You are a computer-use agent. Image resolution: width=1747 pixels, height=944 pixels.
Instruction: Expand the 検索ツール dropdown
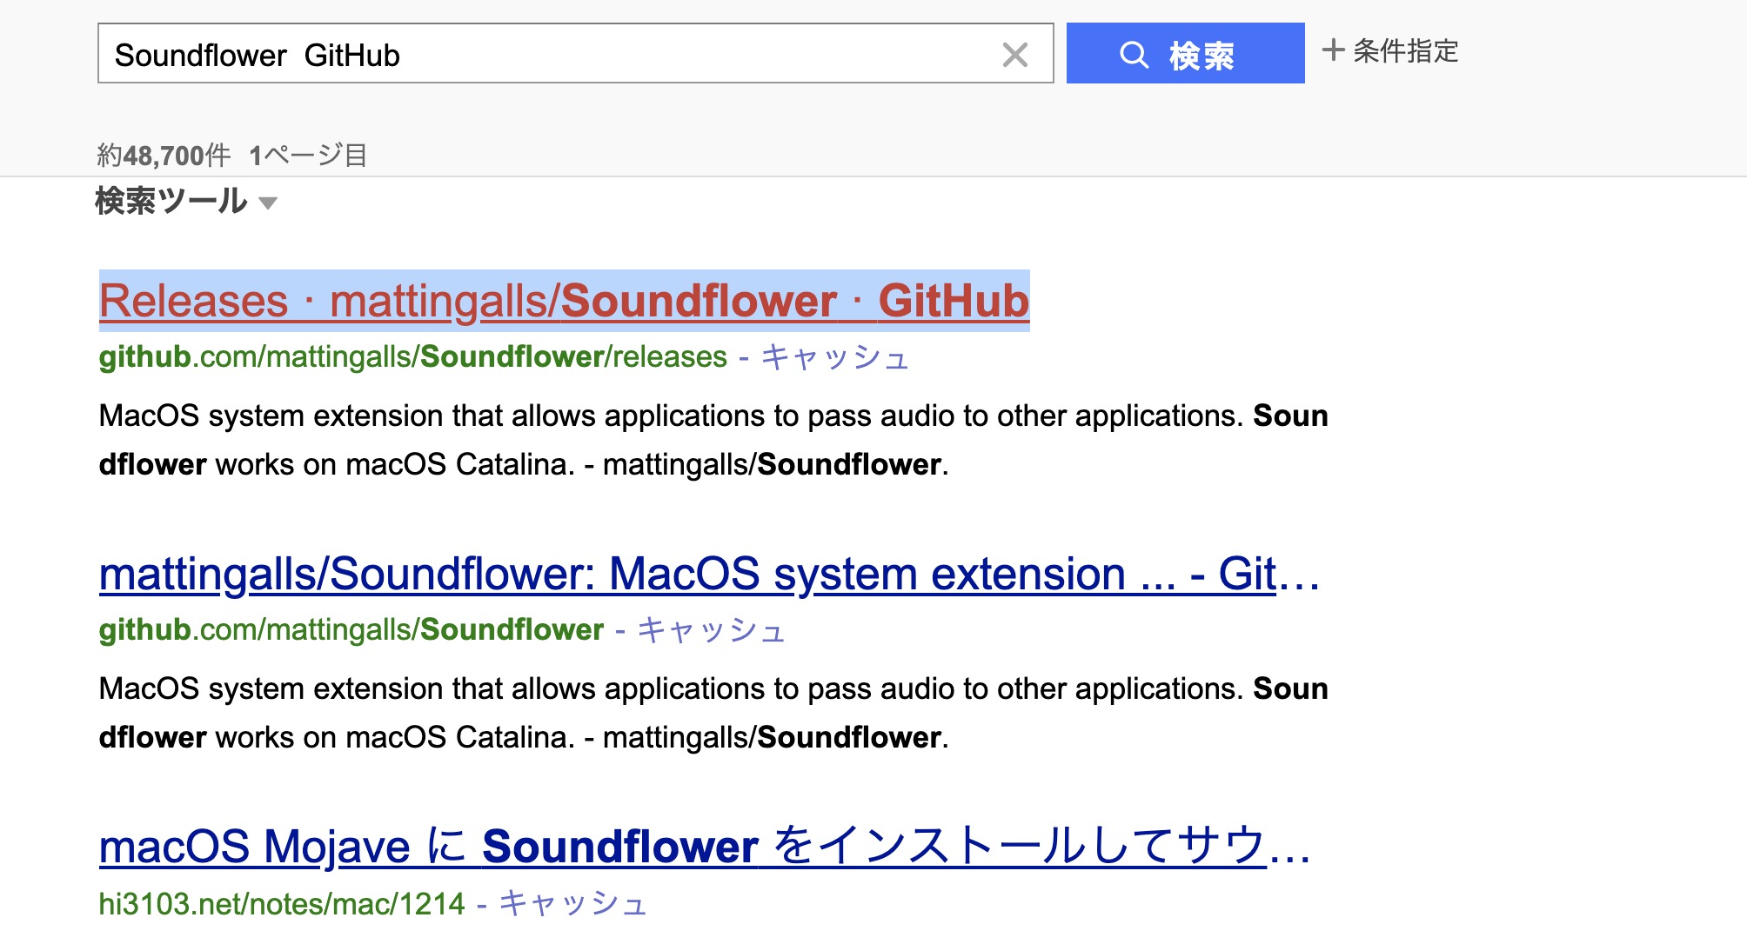point(186,202)
